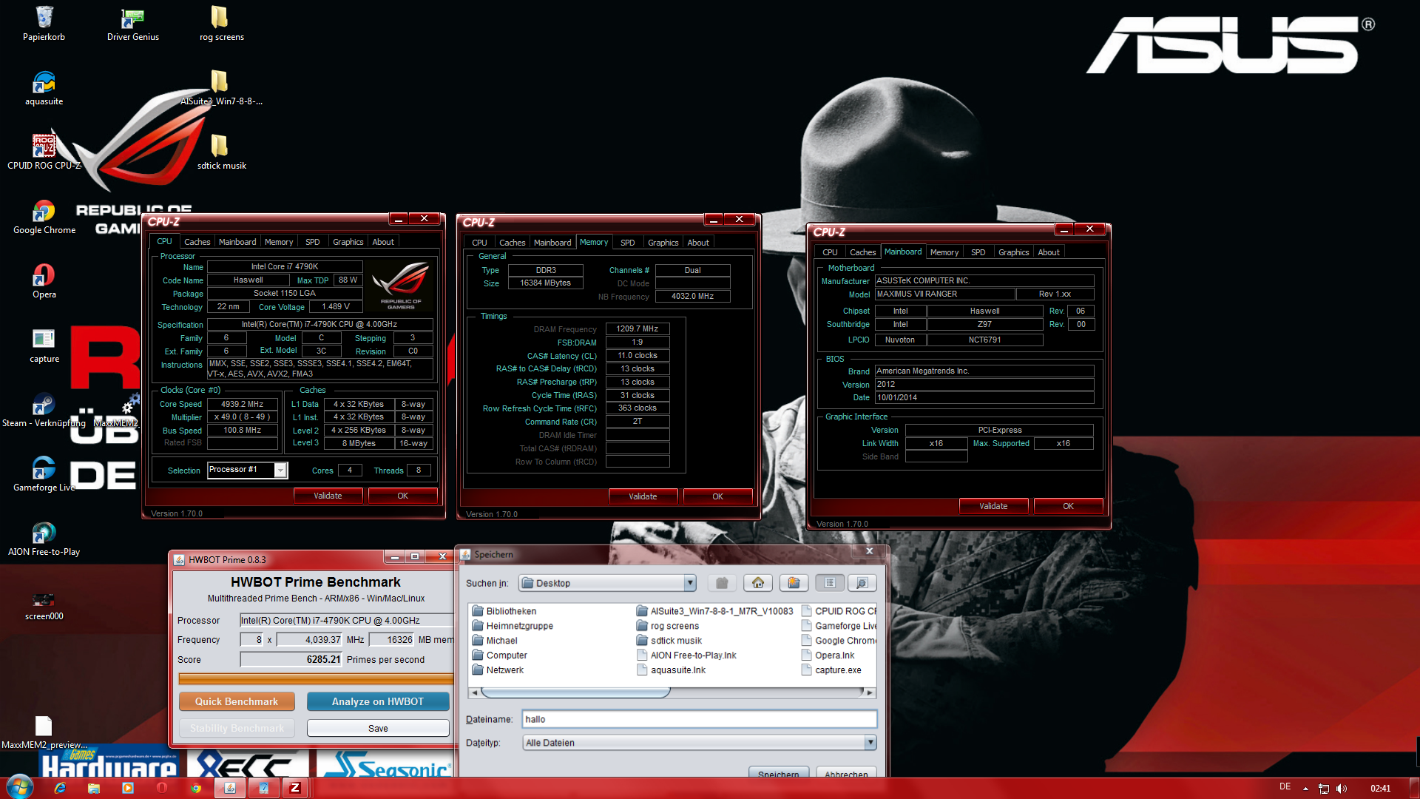Click the Quick Benchmark button

tap(237, 701)
